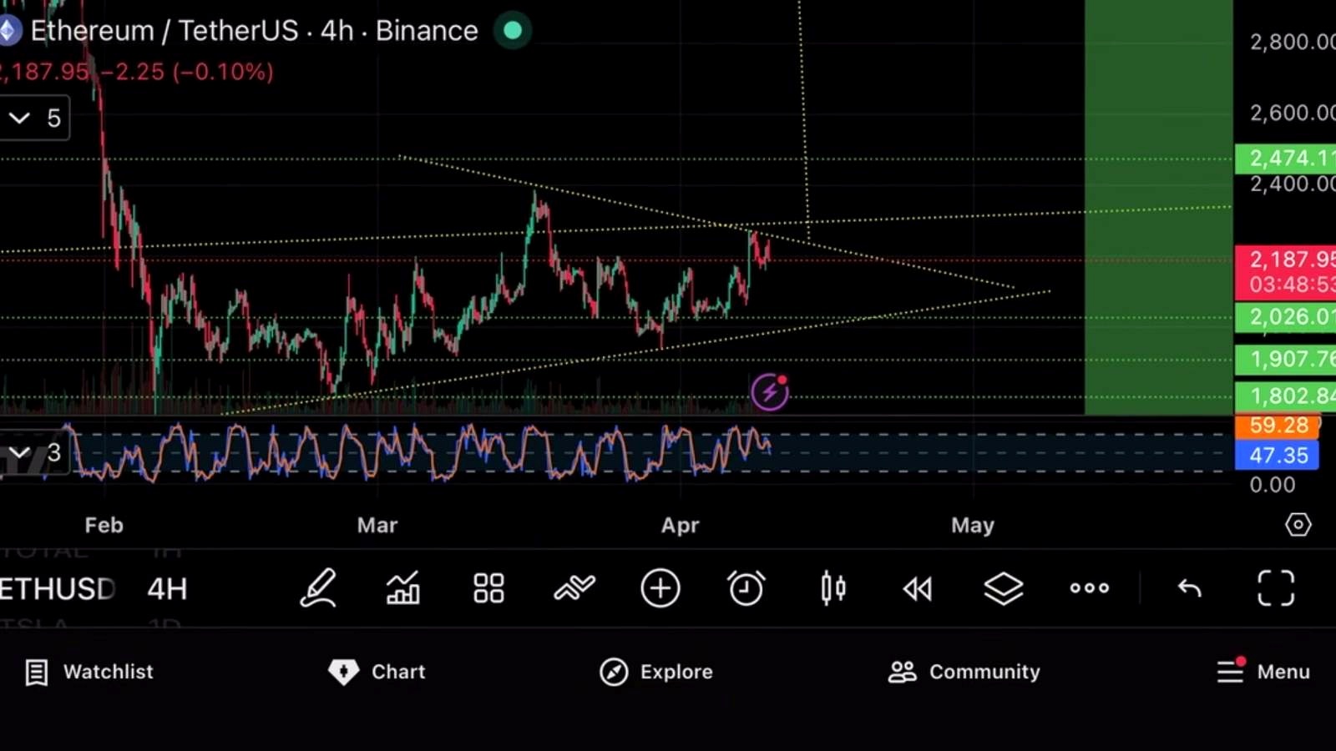The height and width of the screenshot is (751, 1336).
Task: Change chart type with the candlestick icon
Action: 832,588
